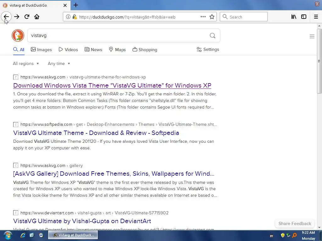Click the vertical scrollbar thumb
This screenshot has height=241, width=322.
pyautogui.click(x=319, y=61)
